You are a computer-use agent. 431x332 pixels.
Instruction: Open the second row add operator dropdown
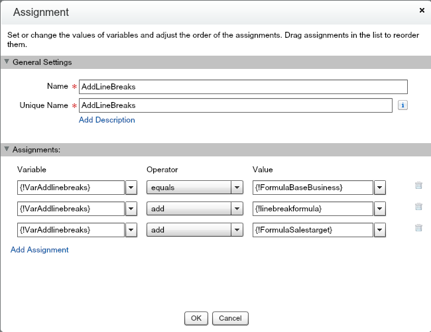237,209
